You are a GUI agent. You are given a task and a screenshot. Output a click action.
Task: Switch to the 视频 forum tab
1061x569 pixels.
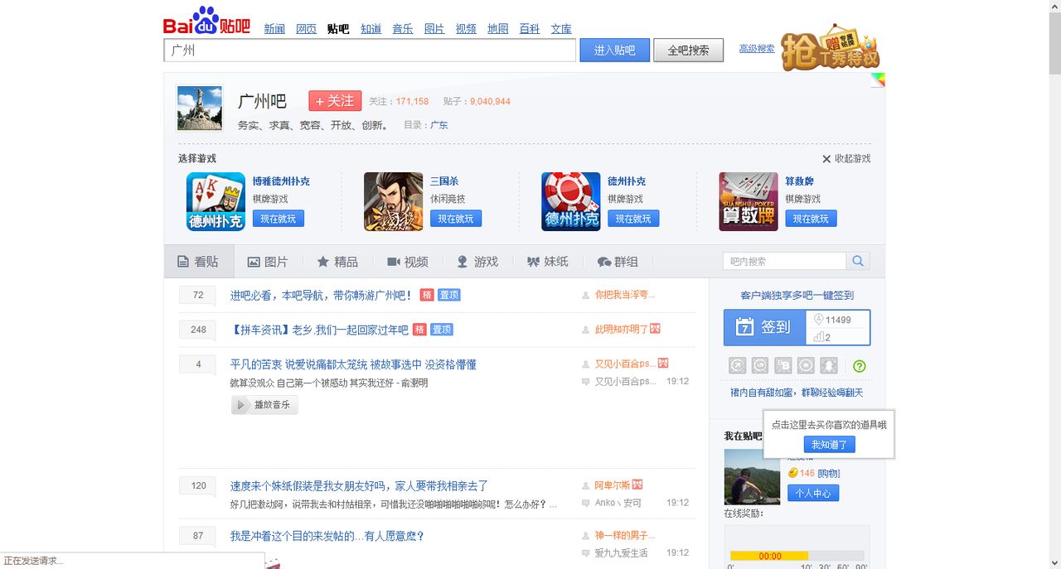pos(408,262)
